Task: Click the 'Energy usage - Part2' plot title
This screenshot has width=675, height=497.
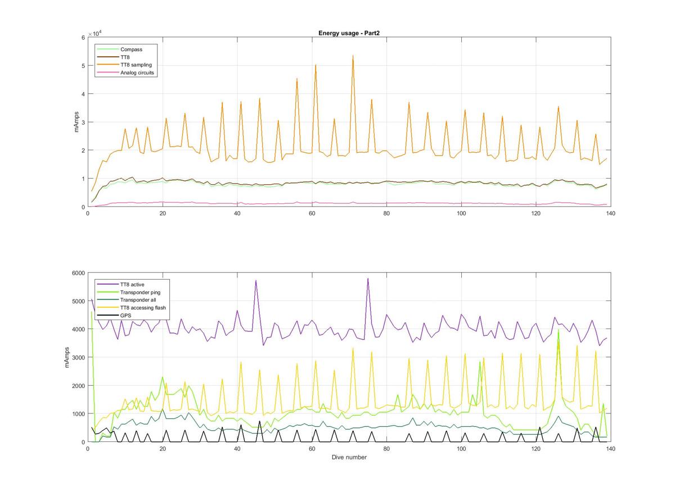Action: 349,33
